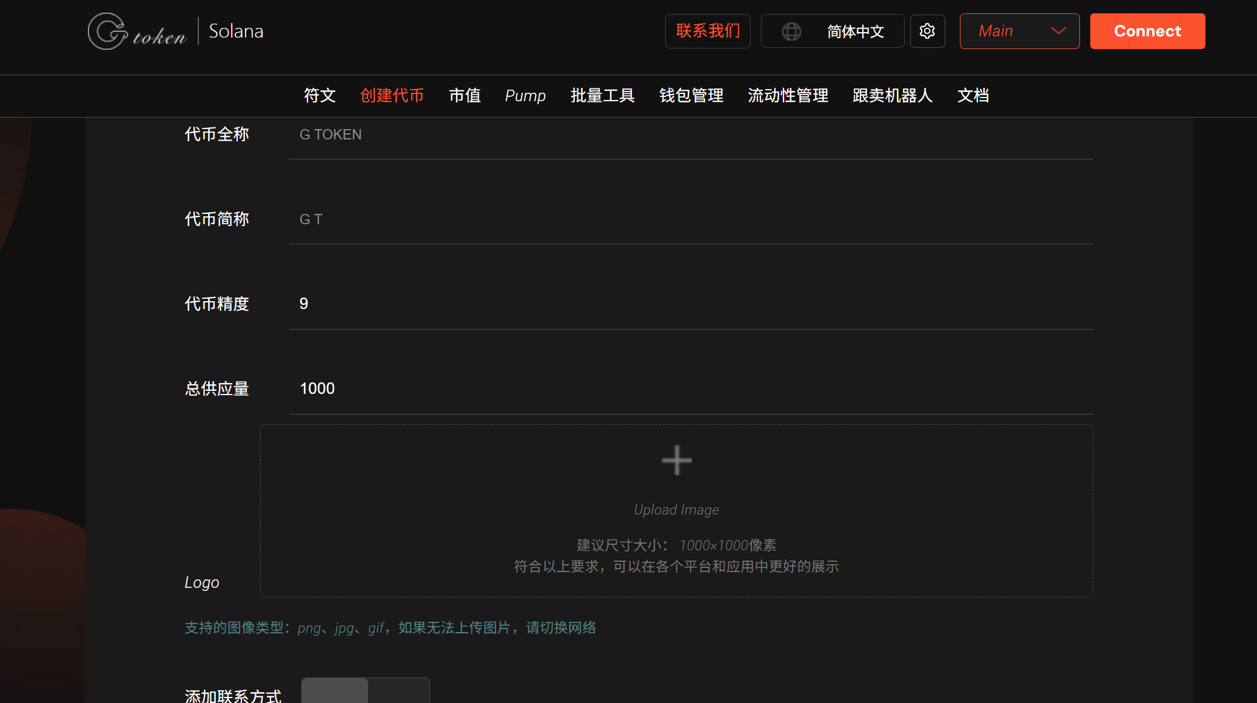Click the G token logo

click(138, 31)
